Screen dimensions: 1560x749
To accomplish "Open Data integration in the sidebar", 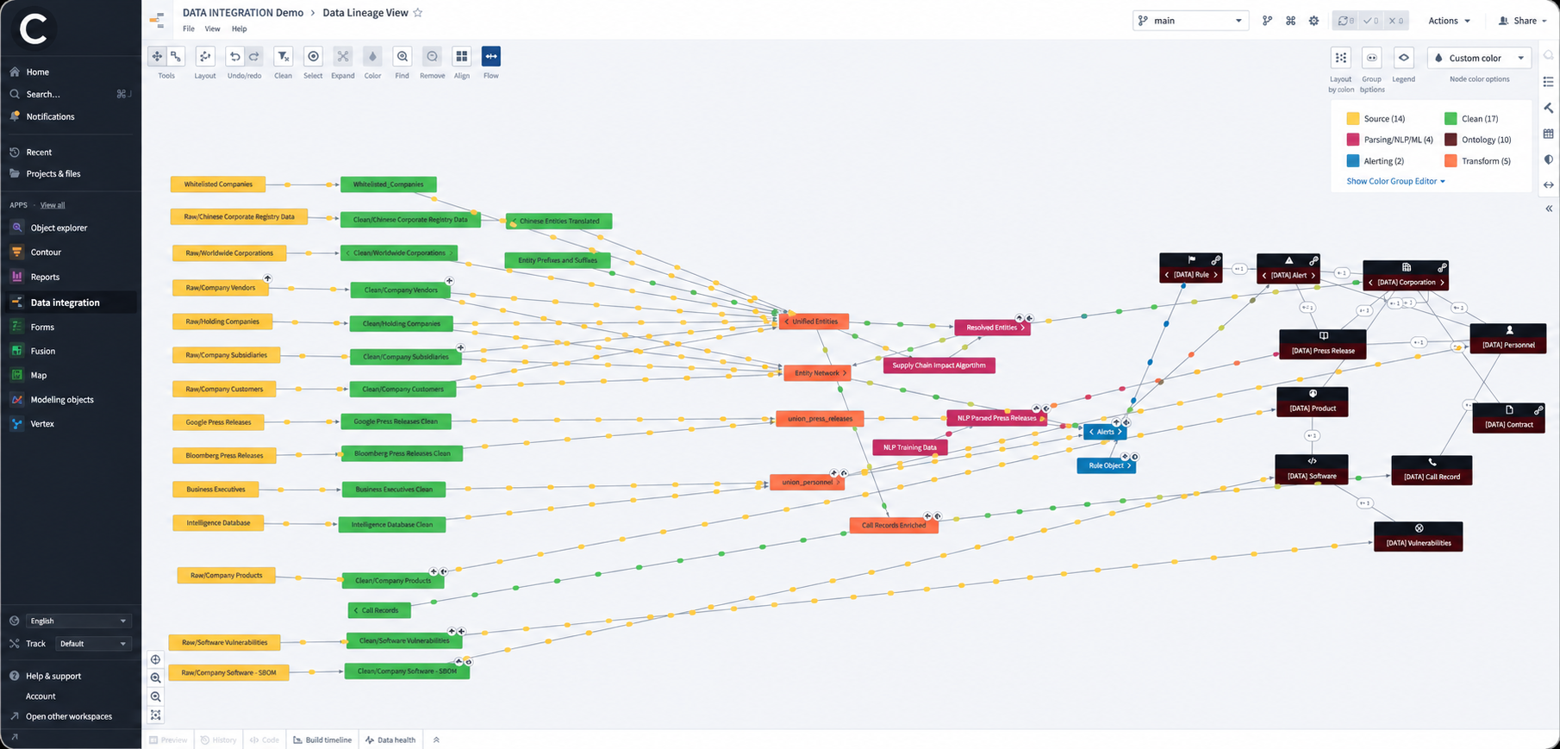I will [69, 303].
